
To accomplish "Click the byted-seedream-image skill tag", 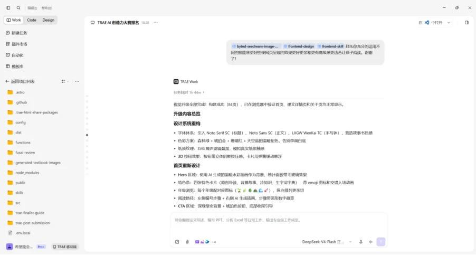I will [x=255, y=46].
